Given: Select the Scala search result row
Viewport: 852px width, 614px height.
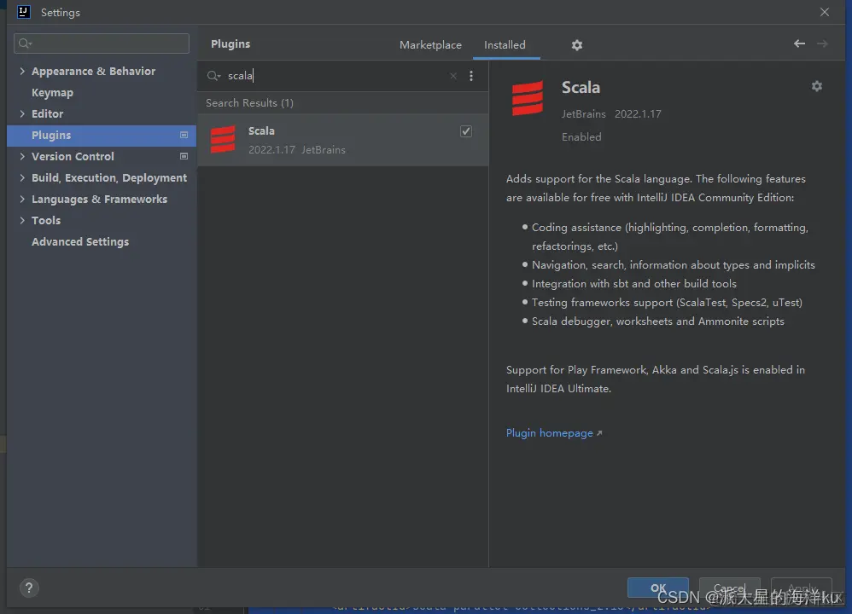Looking at the screenshot, I should coord(343,140).
